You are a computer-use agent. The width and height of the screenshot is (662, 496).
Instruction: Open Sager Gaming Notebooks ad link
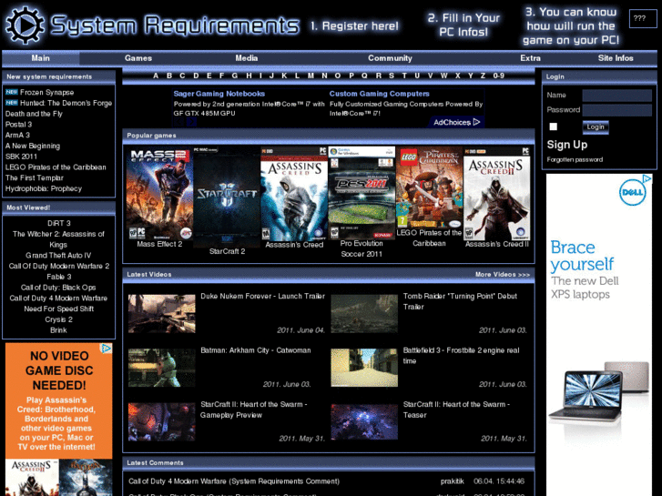pyautogui.click(x=219, y=94)
